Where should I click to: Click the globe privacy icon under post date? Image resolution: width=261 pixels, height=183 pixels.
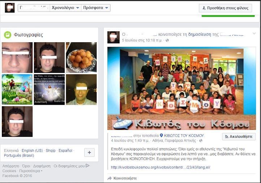(167, 40)
